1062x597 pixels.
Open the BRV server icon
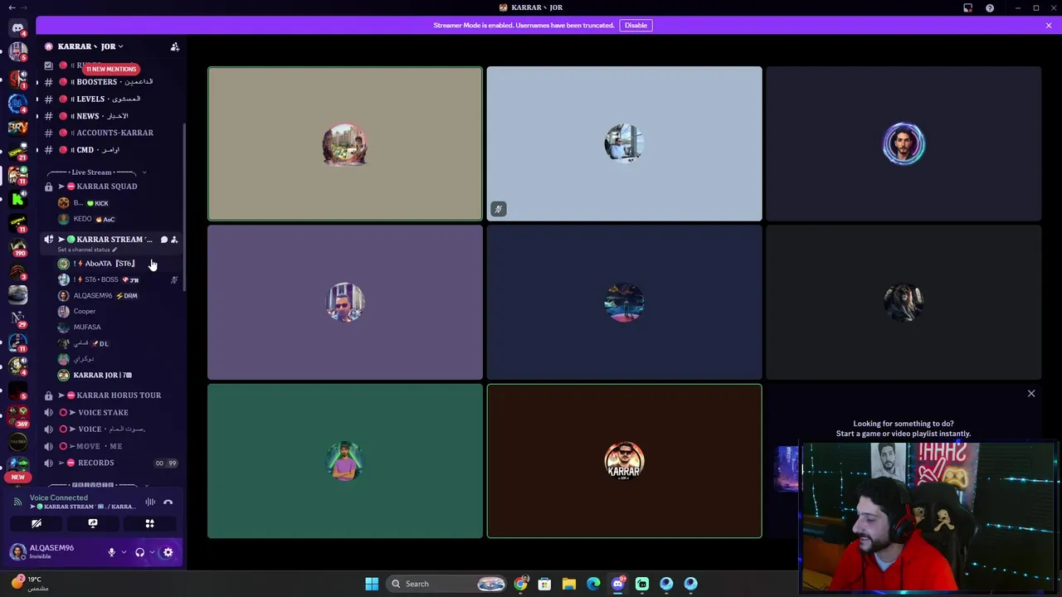[x=17, y=128]
